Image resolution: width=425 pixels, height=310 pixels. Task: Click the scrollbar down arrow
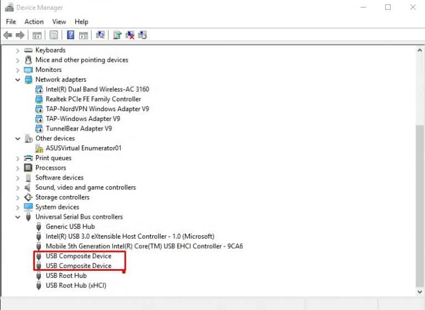tap(419, 292)
